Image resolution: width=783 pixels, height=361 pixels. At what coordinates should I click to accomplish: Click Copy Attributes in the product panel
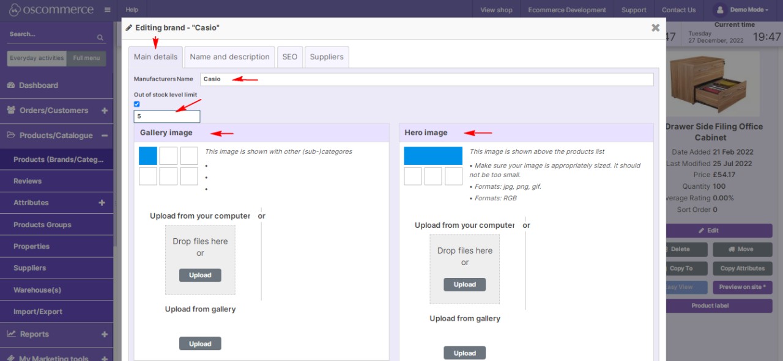[x=742, y=268]
